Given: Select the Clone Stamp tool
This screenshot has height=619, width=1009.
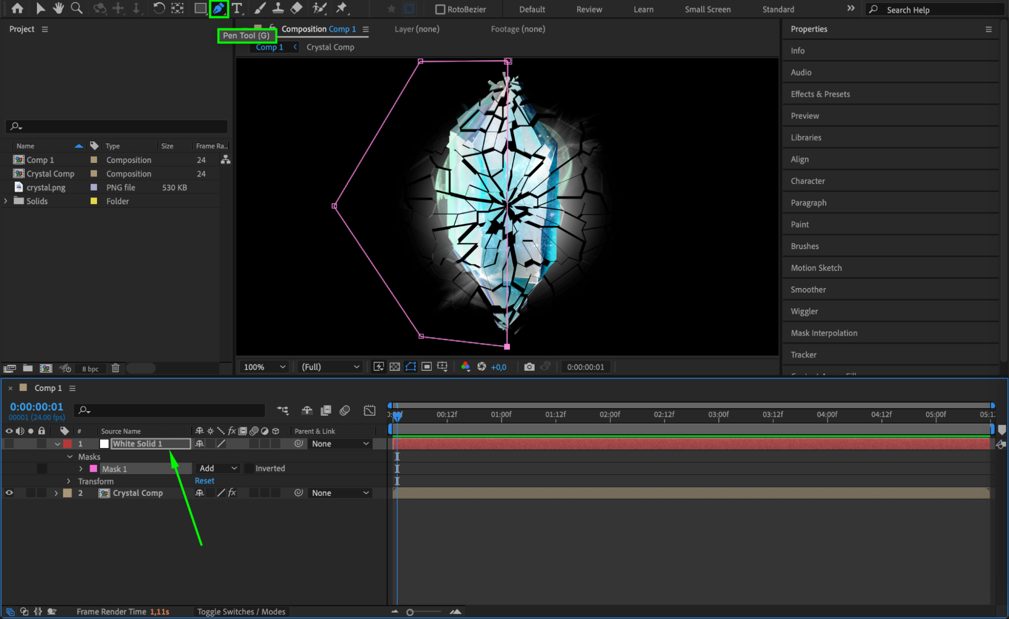Looking at the screenshot, I should 278,8.
